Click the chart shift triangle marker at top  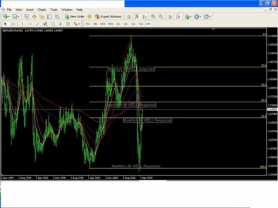click(x=214, y=29)
